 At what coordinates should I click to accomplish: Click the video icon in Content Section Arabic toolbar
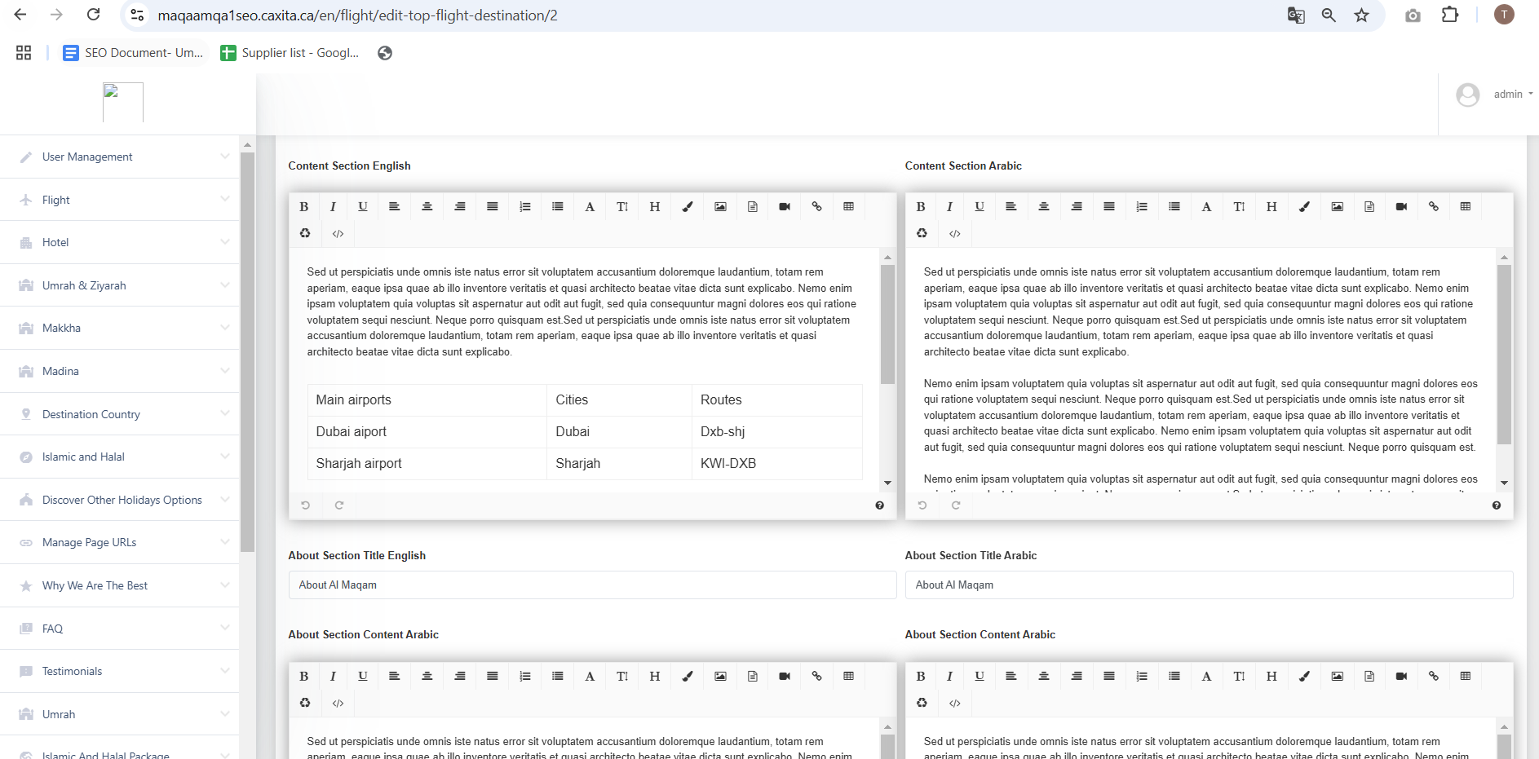pyautogui.click(x=1401, y=207)
